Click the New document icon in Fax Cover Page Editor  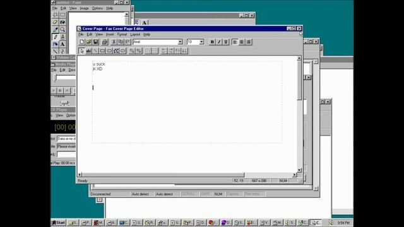pos(81,42)
